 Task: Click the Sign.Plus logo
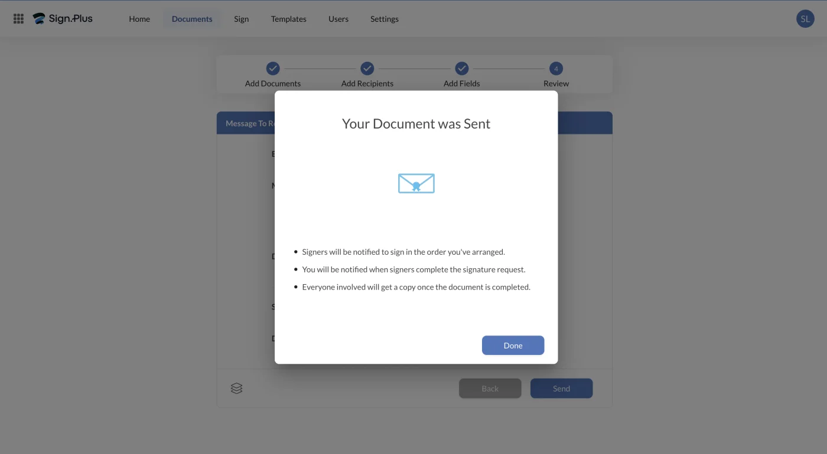(x=63, y=19)
